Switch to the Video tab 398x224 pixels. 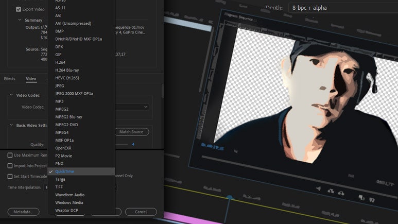[31, 79]
